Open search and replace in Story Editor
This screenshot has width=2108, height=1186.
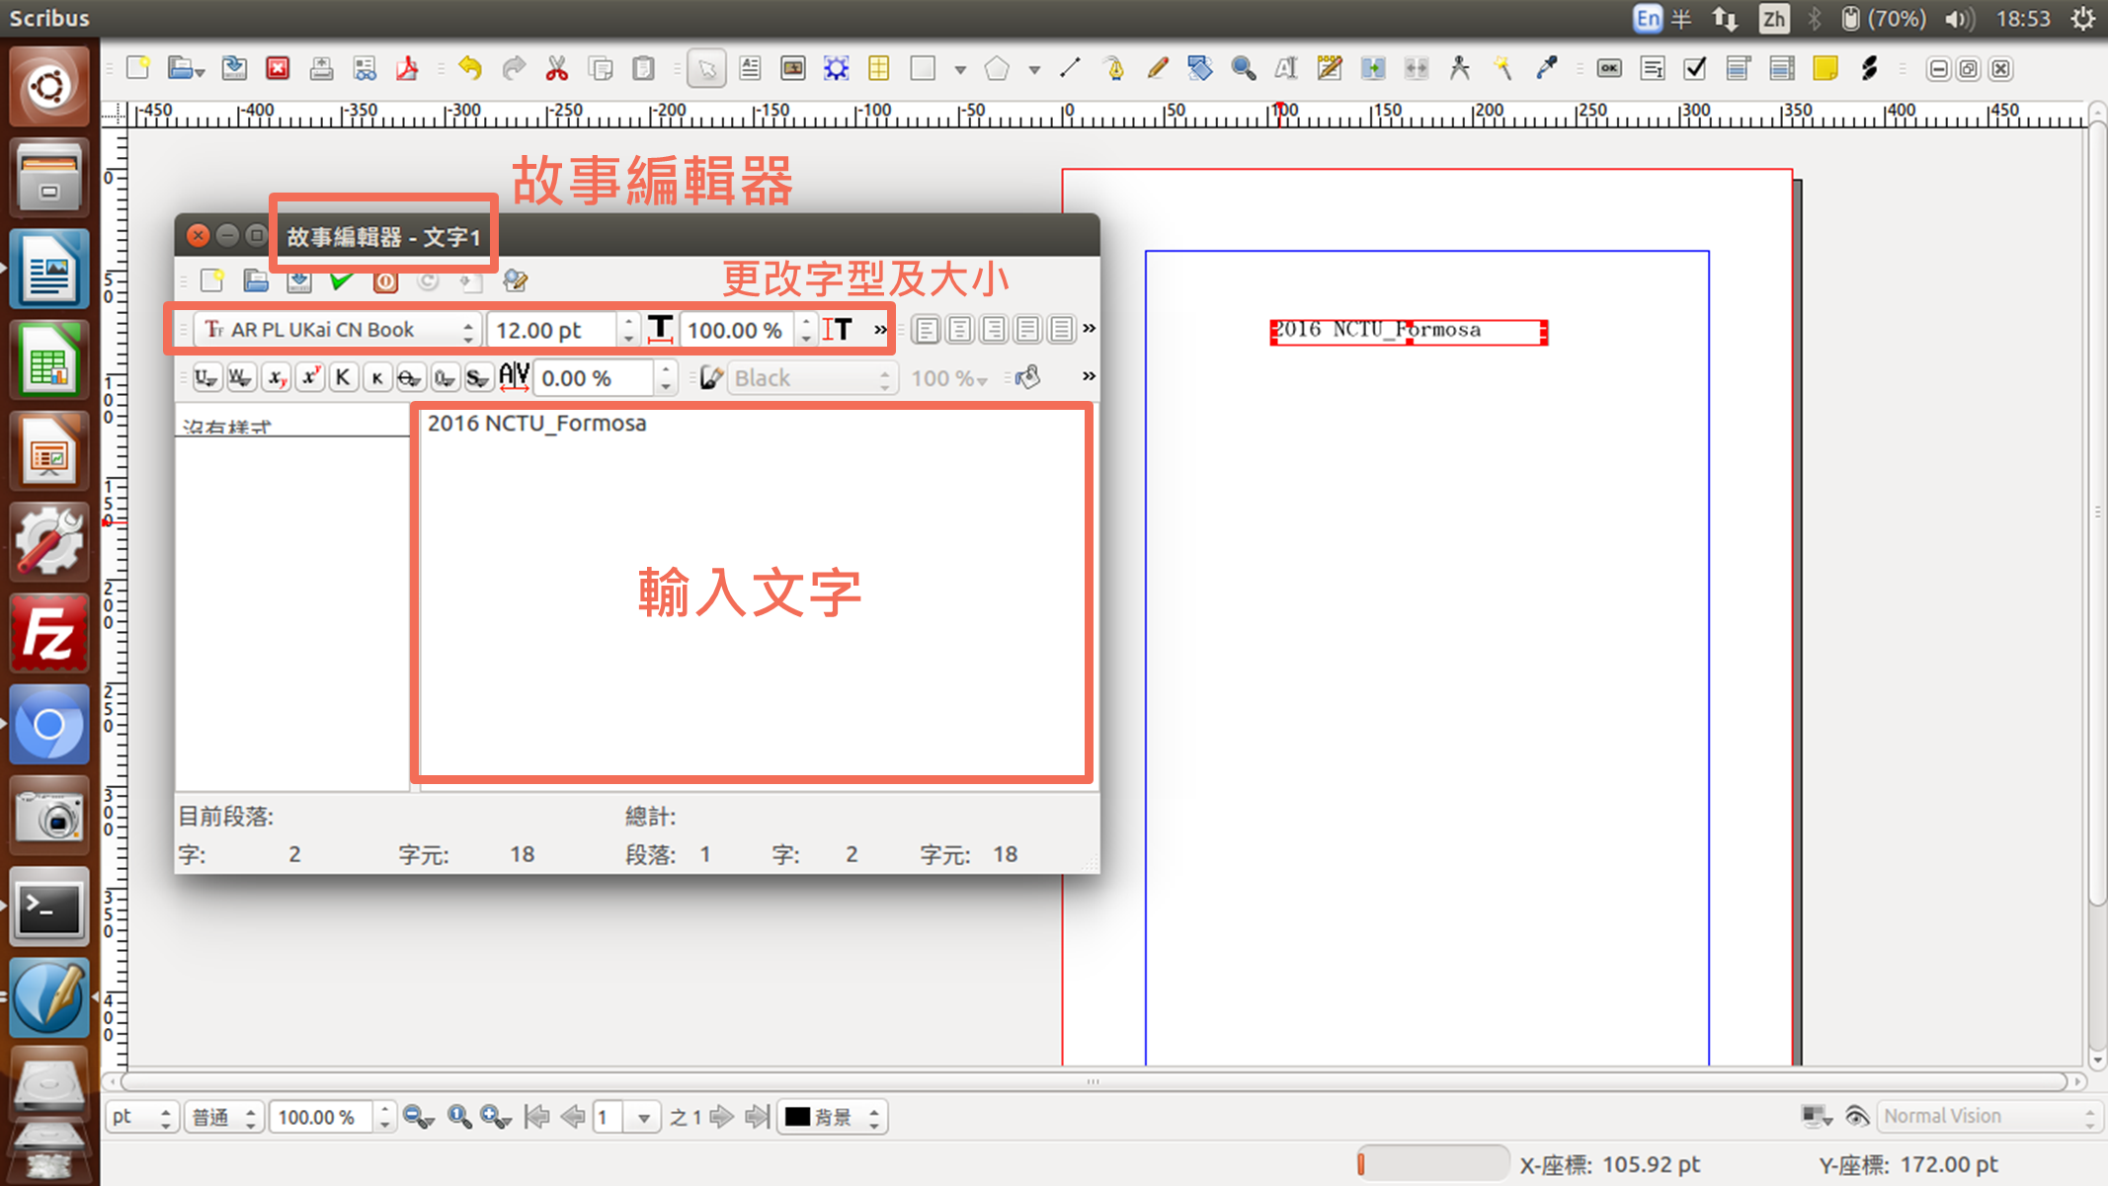coord(515,281)
